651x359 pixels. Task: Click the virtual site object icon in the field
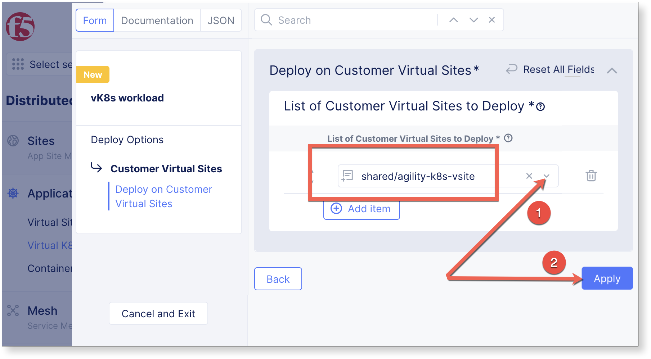pos(347,176)
